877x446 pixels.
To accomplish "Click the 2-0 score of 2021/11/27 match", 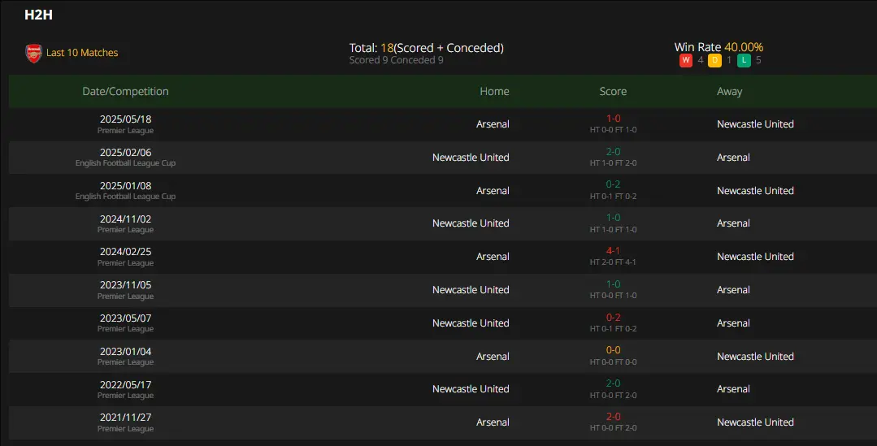I will [x=613, y=417].
